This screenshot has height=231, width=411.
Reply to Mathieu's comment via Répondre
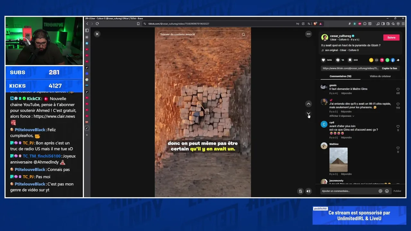pyautogui.click(x=346, y=174)
